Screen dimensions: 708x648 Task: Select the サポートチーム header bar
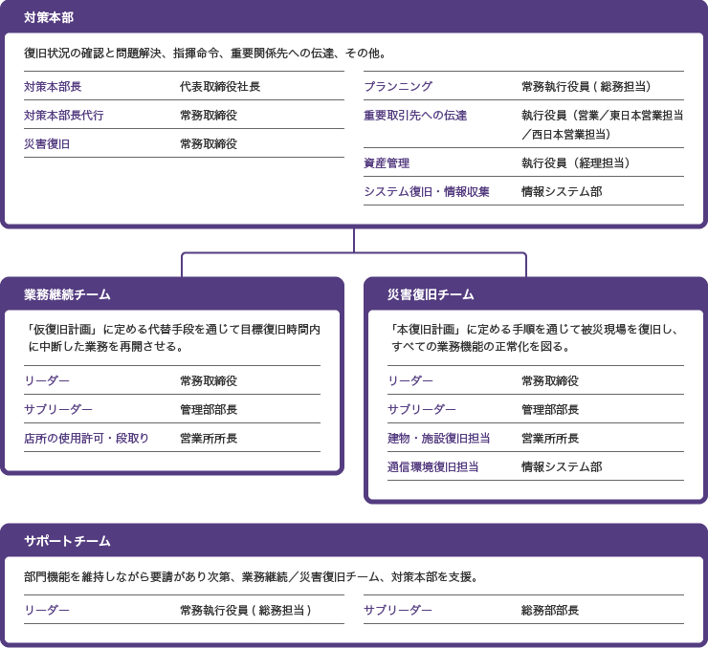[x=67, y=541]
